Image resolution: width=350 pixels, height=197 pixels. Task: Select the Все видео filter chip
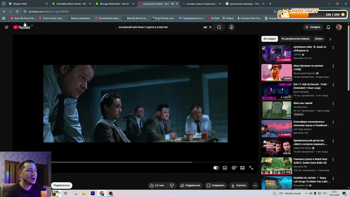[x=270, y=39]
